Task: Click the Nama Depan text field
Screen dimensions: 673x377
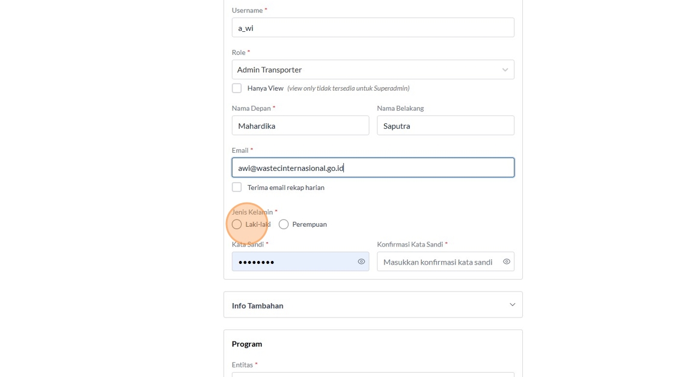Action: tap(300, 126)
